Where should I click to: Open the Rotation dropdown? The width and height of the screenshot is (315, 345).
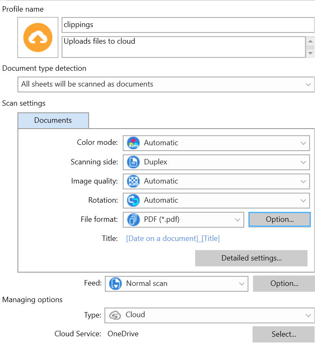click(216, 201)
